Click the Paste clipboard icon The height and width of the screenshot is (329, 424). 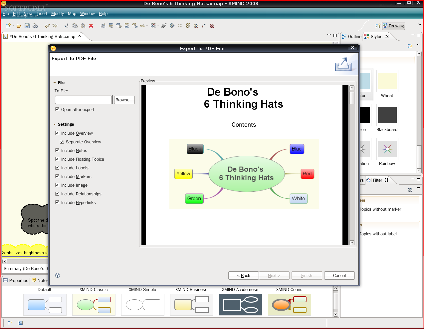point(83,26)
